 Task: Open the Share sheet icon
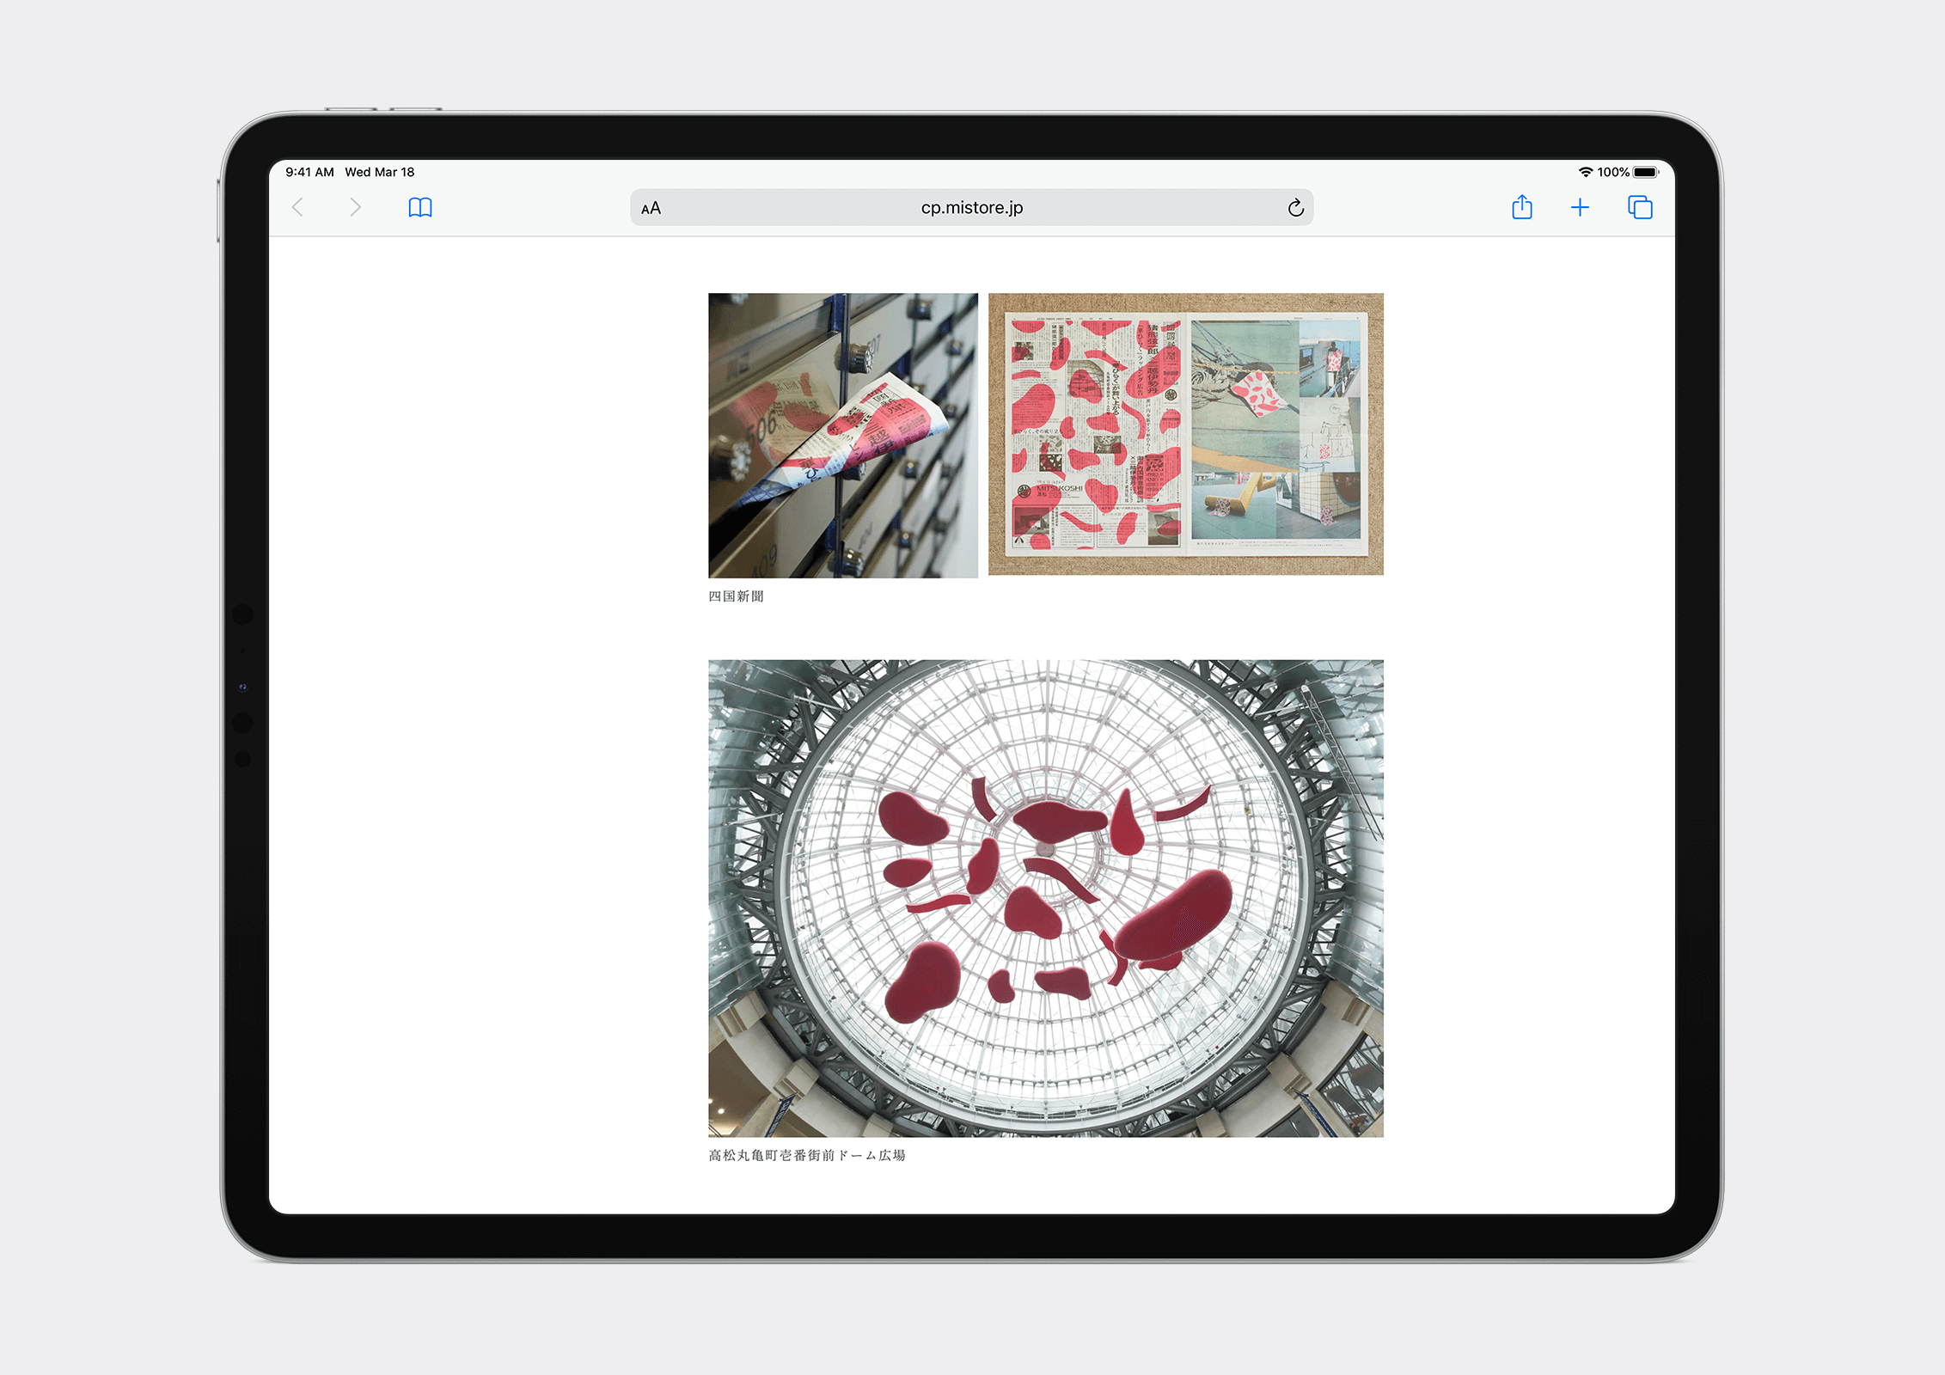coord(1521,207)
